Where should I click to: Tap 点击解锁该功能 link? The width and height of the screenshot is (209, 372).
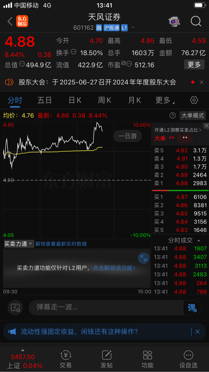114,268
